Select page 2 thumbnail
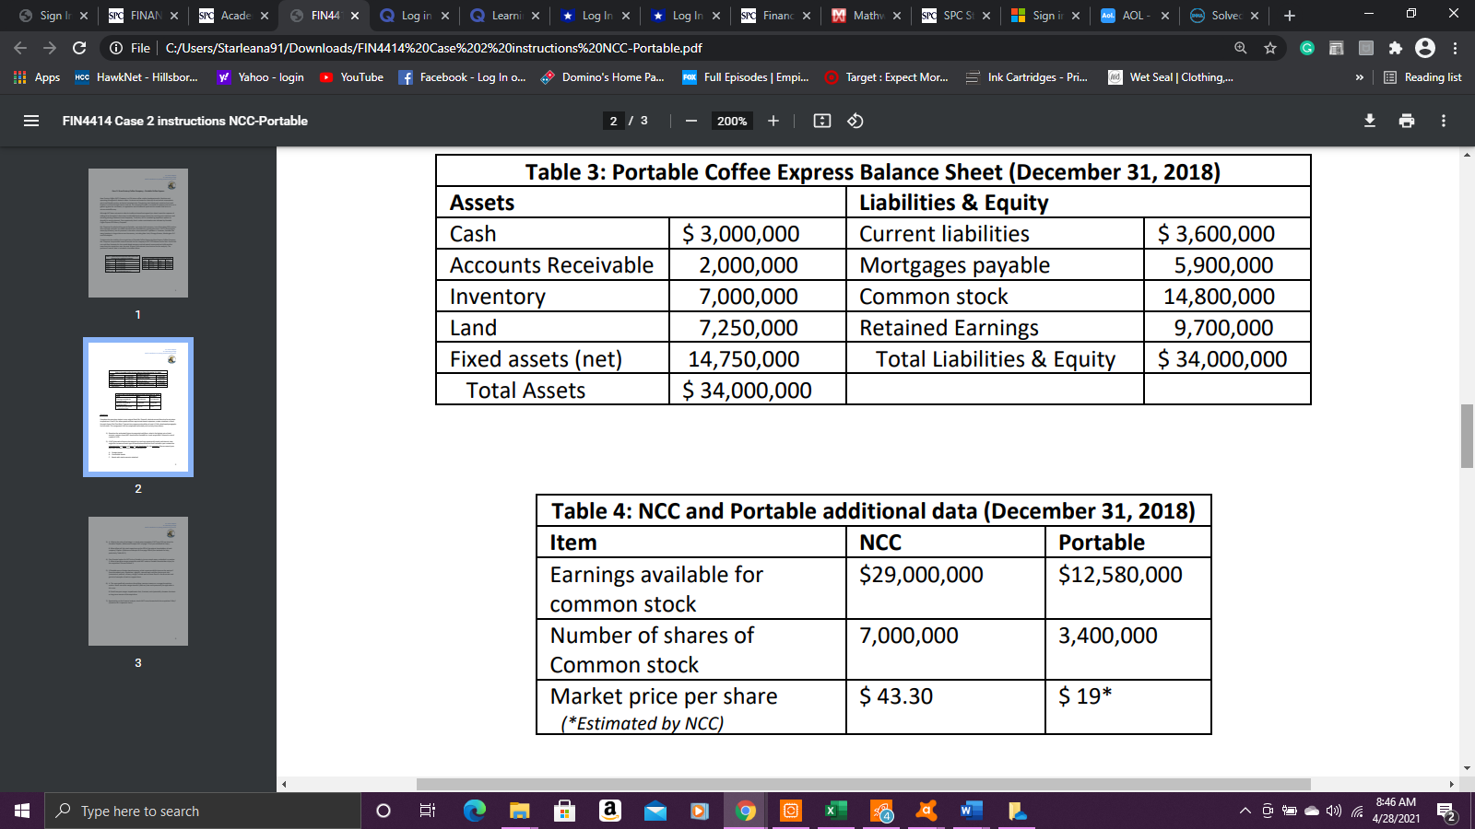 (138, 407)
